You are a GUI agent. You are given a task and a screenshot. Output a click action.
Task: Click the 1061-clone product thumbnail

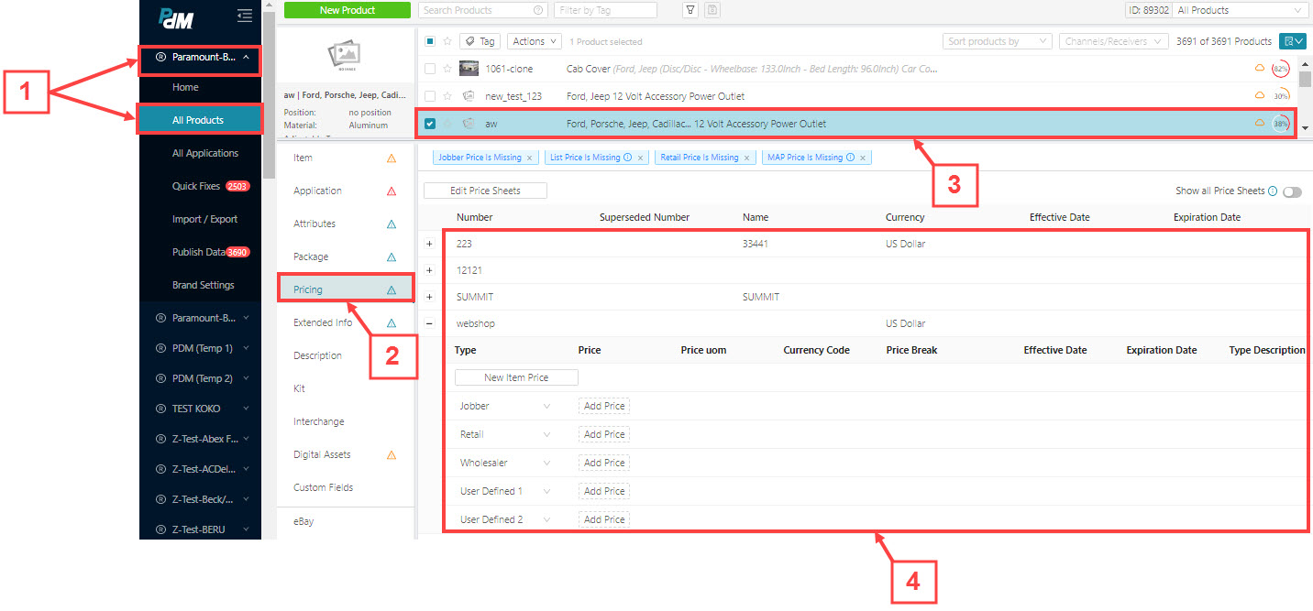pos(469,69)
